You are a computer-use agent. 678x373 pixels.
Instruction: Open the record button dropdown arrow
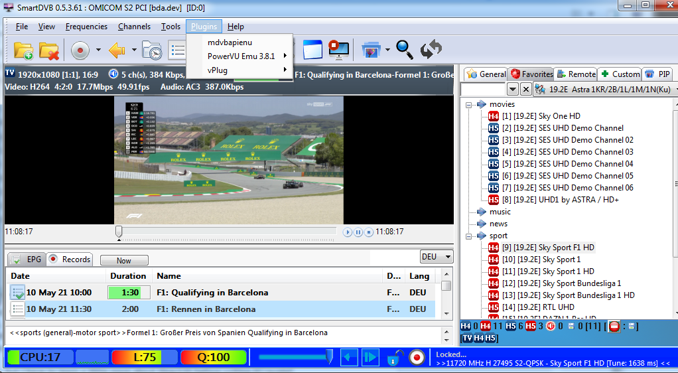pyautogui.click(x=99, y=50)
